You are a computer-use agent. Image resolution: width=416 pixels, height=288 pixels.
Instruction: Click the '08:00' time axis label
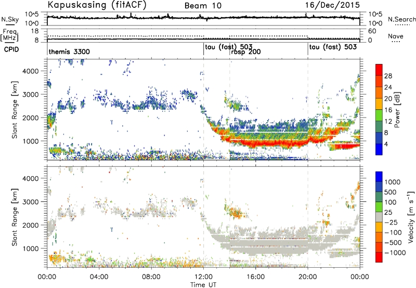[151, 277]
